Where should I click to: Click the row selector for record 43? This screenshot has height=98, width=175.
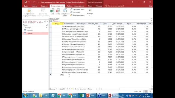51,72
